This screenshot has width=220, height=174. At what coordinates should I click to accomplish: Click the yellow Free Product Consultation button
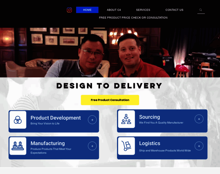pos(110,100)
